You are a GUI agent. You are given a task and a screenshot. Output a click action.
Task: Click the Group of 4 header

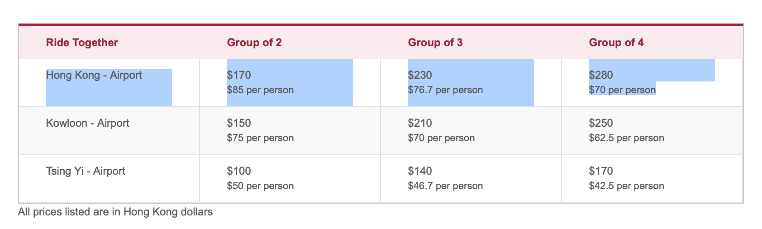[x=616, y=43]
